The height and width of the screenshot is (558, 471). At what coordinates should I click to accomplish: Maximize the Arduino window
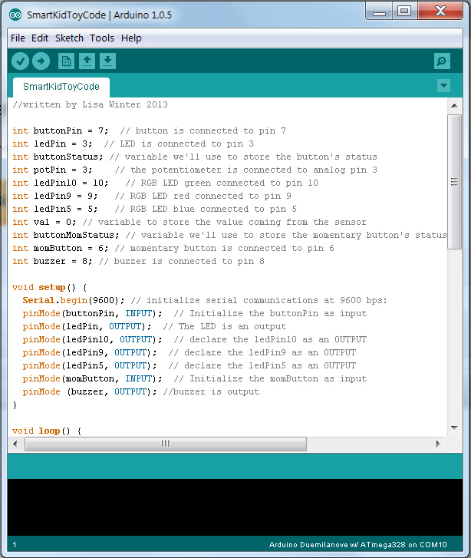point(404,12)
